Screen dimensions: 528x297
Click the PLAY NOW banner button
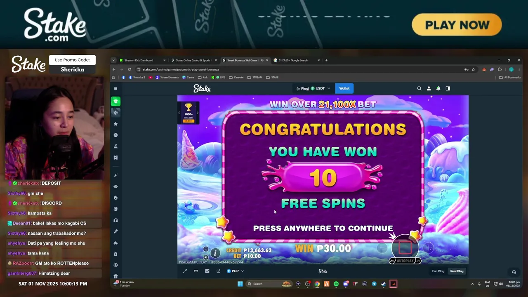coord(457,25)
